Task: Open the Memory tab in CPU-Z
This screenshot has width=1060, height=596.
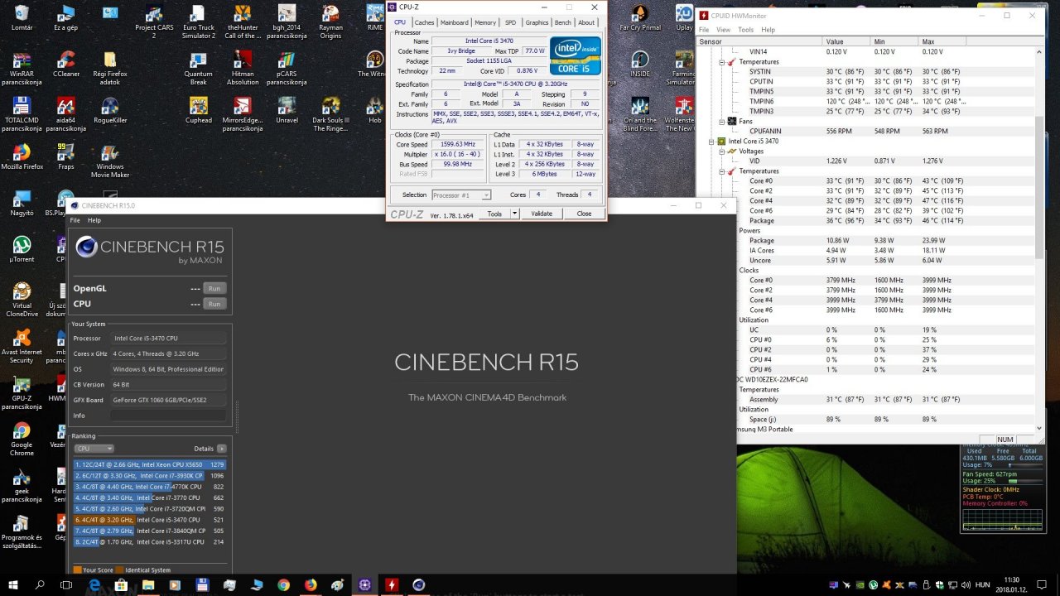Action: tap(485, 22)
